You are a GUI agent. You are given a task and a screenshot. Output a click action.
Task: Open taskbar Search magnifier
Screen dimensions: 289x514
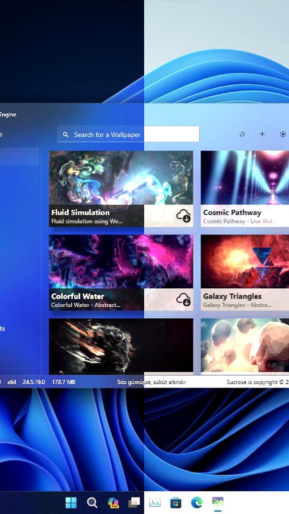(x=92, y=502)
